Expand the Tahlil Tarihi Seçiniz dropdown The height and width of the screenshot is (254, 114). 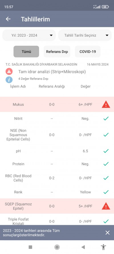point(85,35)
